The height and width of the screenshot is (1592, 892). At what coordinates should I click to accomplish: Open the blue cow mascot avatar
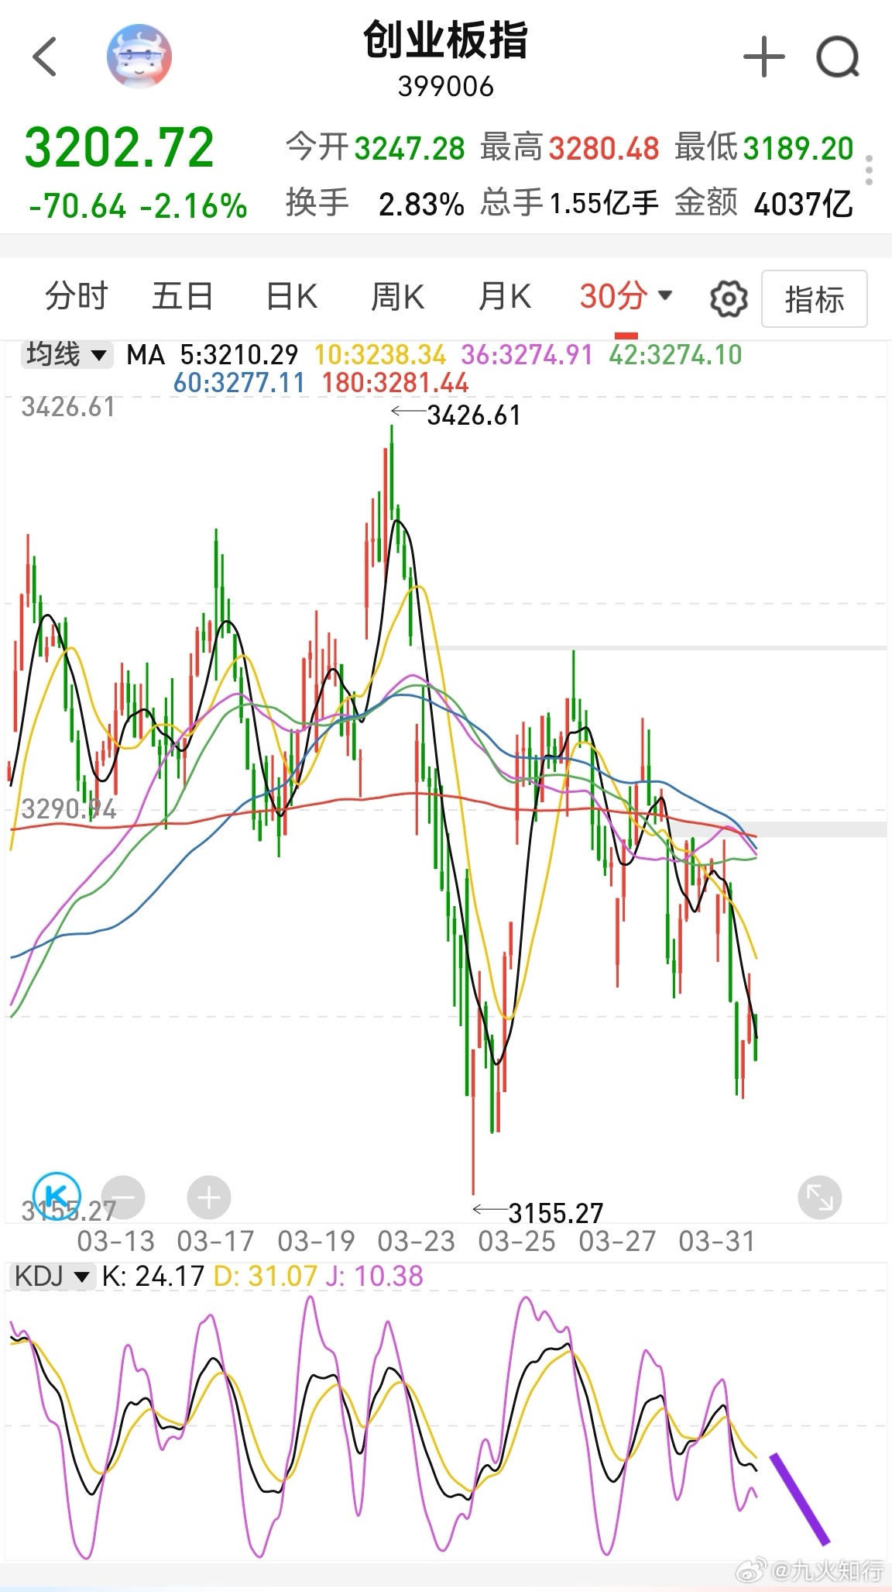(x=139, y=57)
